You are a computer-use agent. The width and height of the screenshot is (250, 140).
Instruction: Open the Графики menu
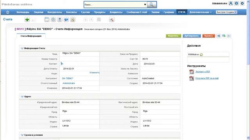169,12
